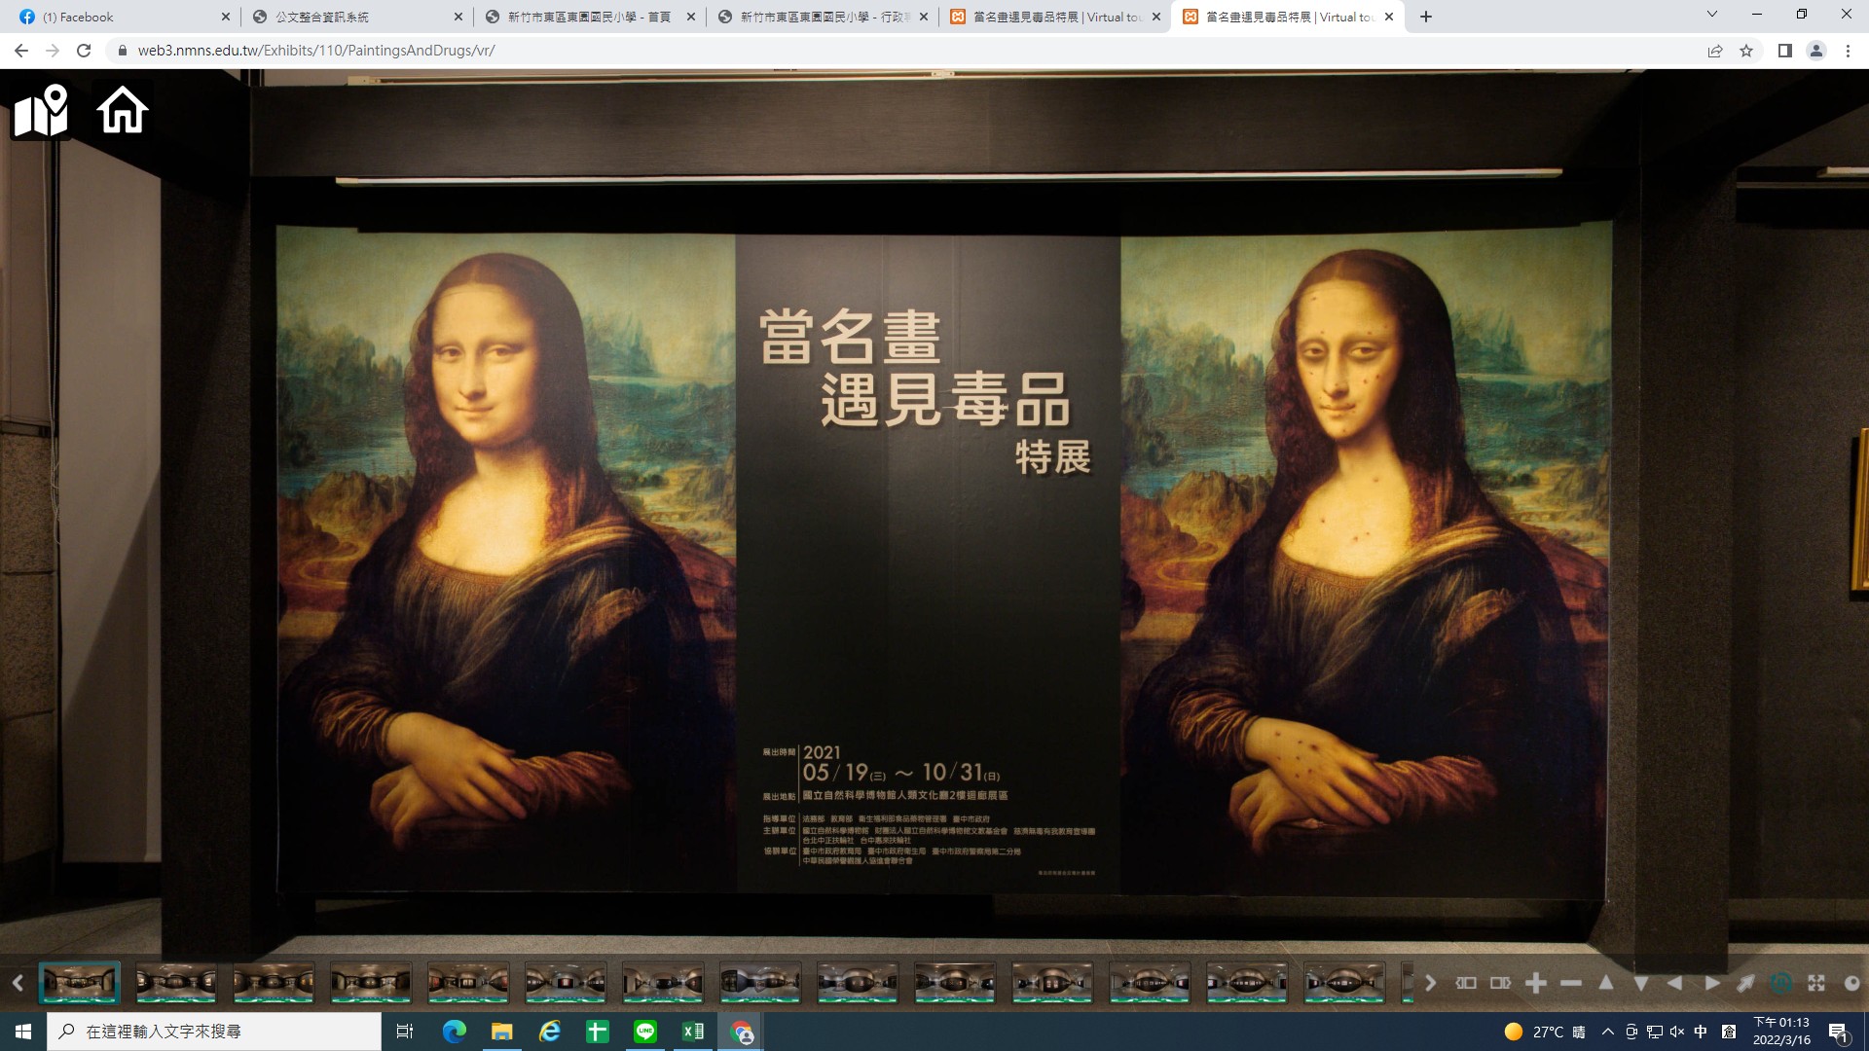Image resolution: width=1869 pixels, height=1051 pixels.
Task: Close the Facebook tab
Action: [x=225, y=17]
